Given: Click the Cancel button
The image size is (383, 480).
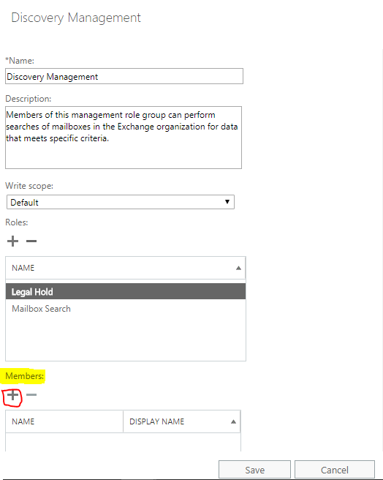Looking at the screenshot, I should 334,470.
